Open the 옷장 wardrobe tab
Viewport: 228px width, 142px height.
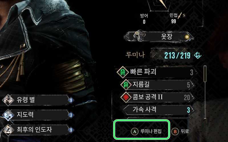pyautogui.click(x=158, y=36)
